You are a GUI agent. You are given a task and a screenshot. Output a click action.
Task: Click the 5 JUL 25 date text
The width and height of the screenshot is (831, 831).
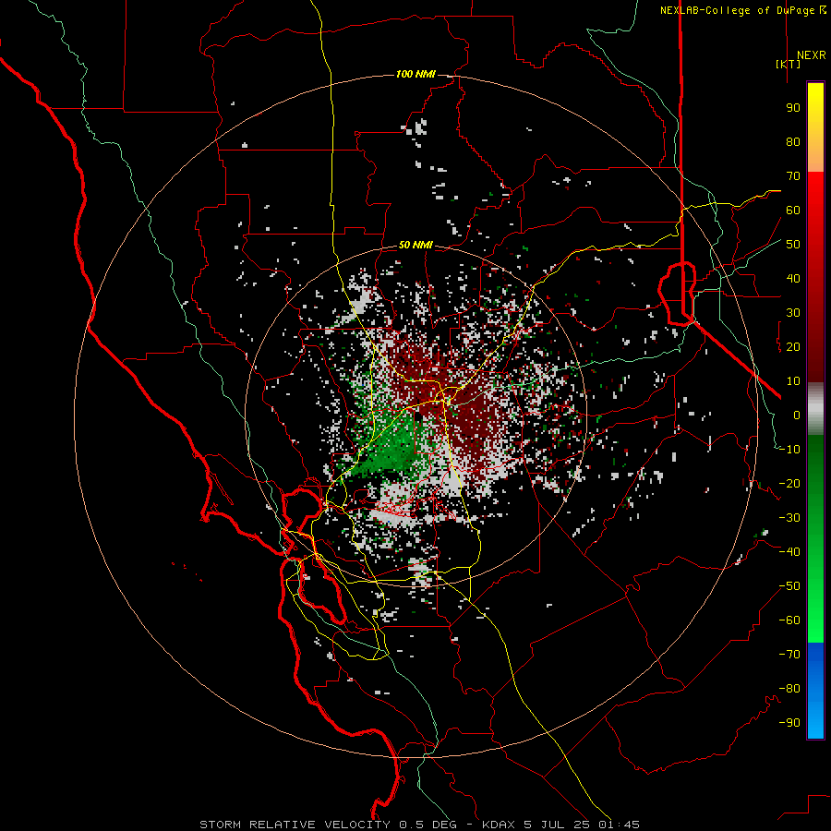[x=557, y=825]
